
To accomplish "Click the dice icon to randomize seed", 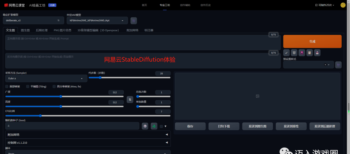I will pyautogui.click(x=145, y=126).
